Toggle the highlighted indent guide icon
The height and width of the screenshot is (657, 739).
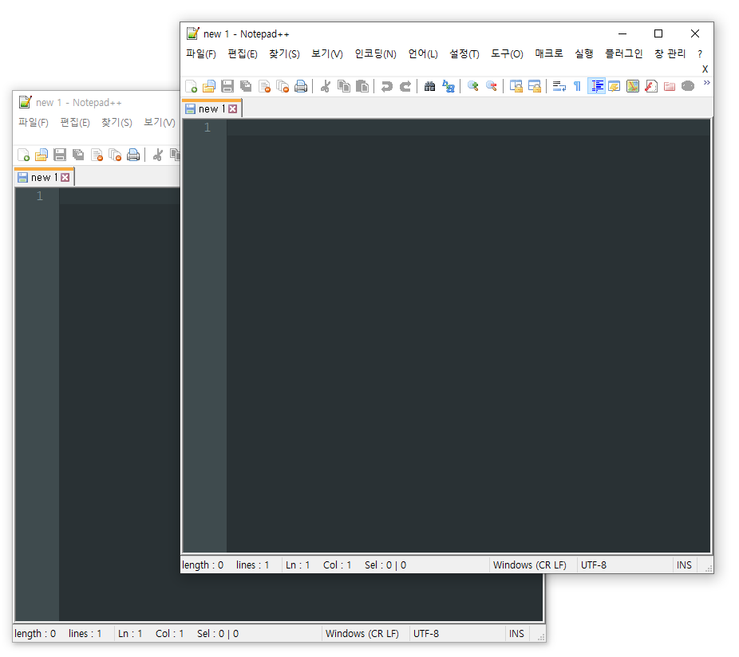(597, 86)
